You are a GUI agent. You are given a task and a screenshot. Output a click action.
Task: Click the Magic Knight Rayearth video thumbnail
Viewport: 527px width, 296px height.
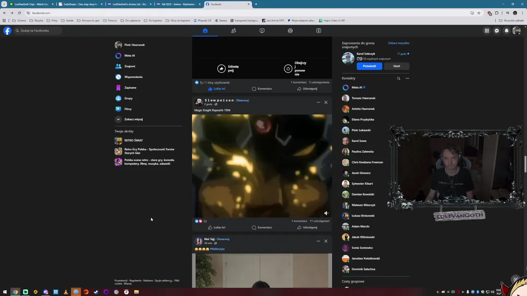(262, 166)
